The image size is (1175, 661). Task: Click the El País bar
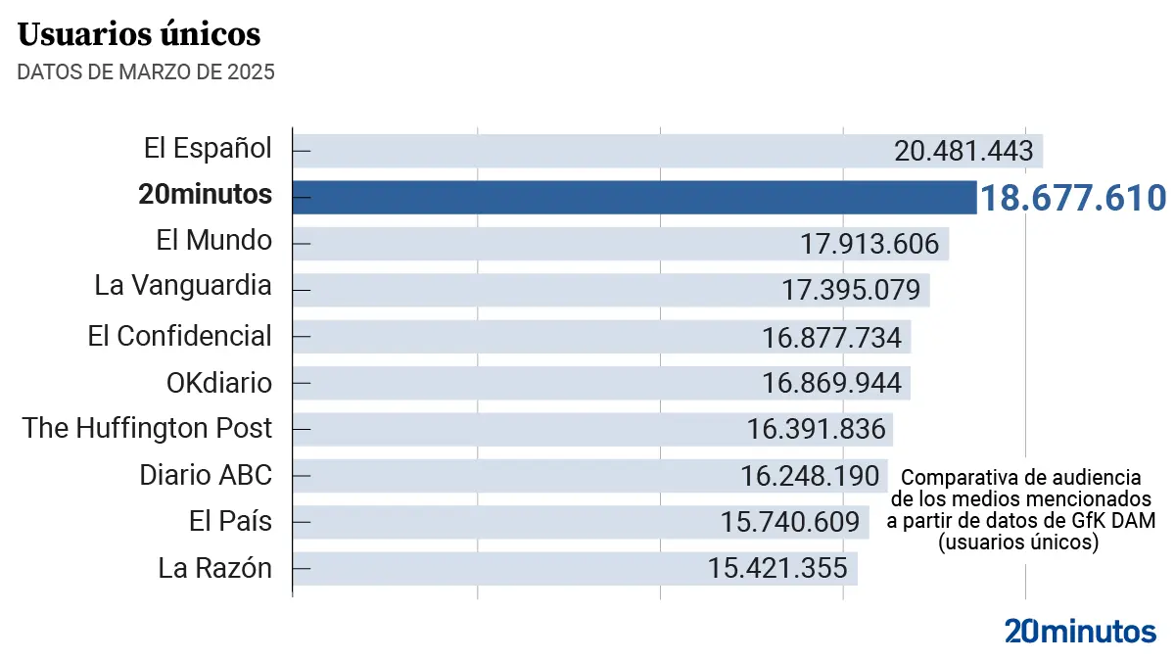499,522
